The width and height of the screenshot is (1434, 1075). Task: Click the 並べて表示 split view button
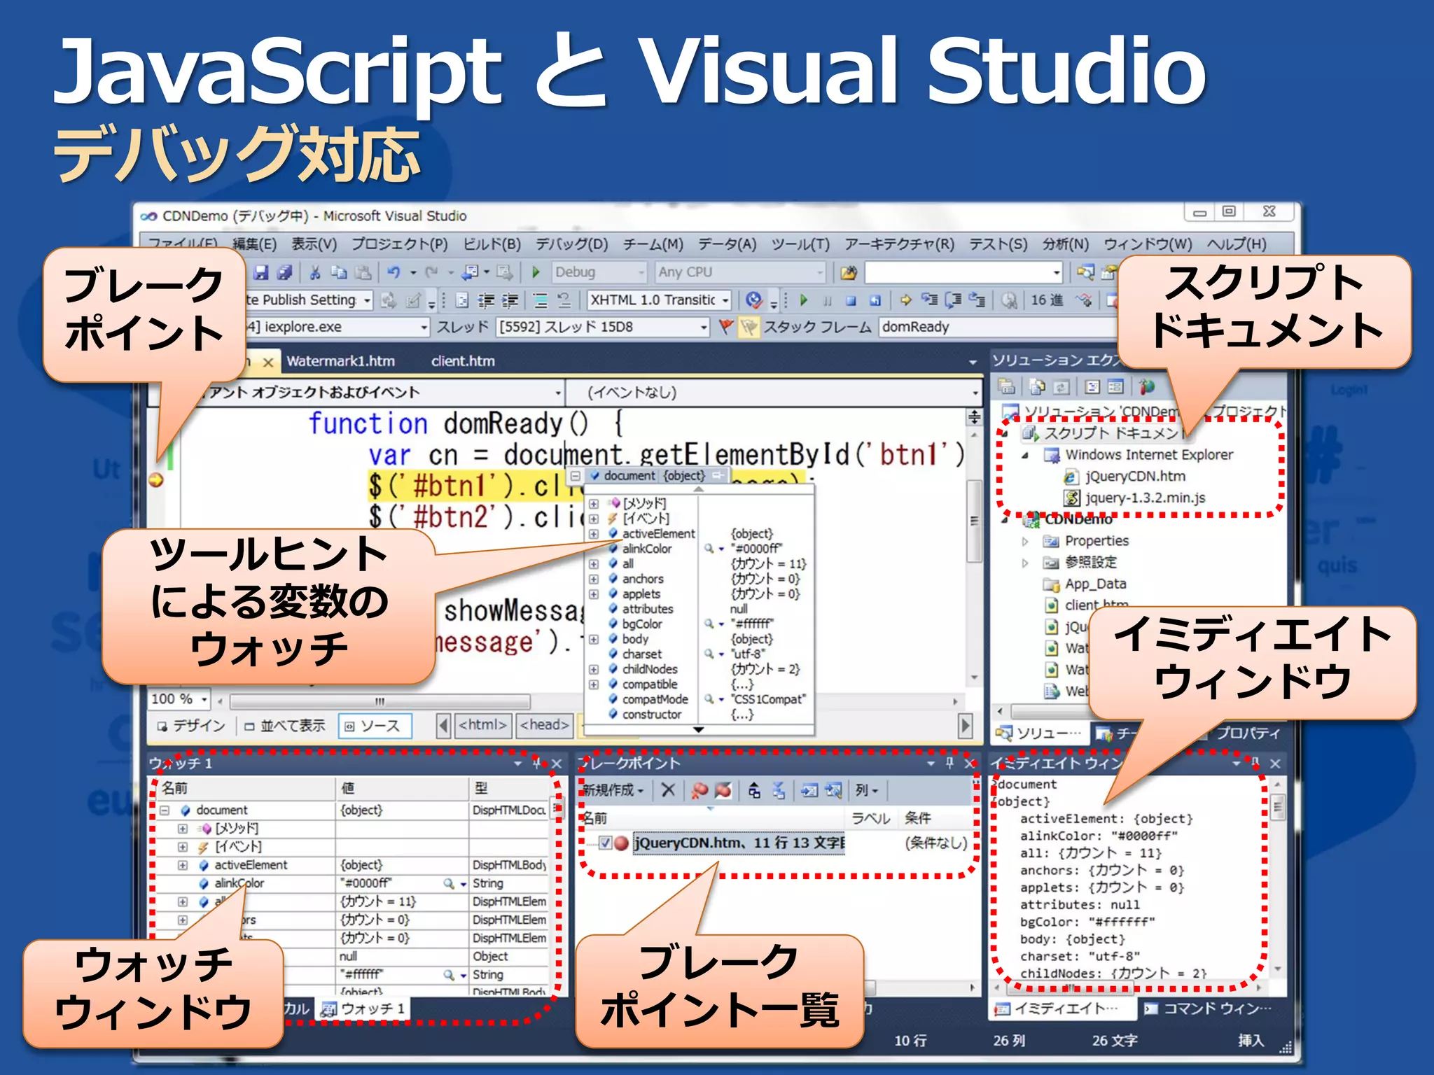coord(284,726)
